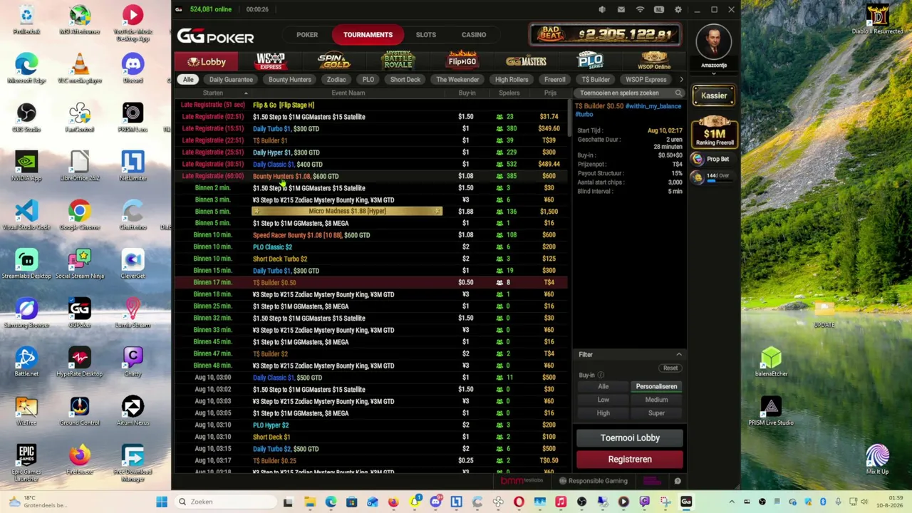Show more category filters with right arrow

tap(681, 80)
